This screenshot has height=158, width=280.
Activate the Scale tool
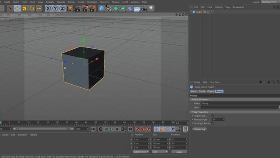point(24,8)
